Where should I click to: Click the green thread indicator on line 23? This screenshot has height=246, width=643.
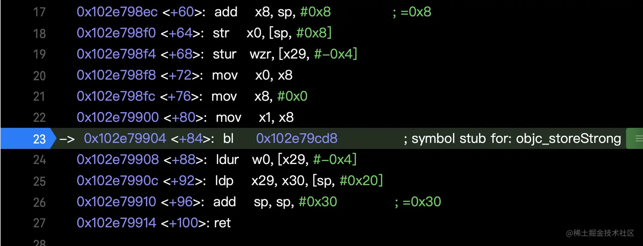635,139
